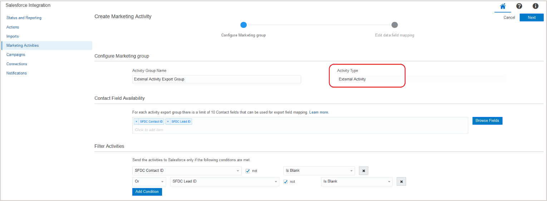
Task: Remove the SFDC Contact ID tag
Action: pos(136,122)
